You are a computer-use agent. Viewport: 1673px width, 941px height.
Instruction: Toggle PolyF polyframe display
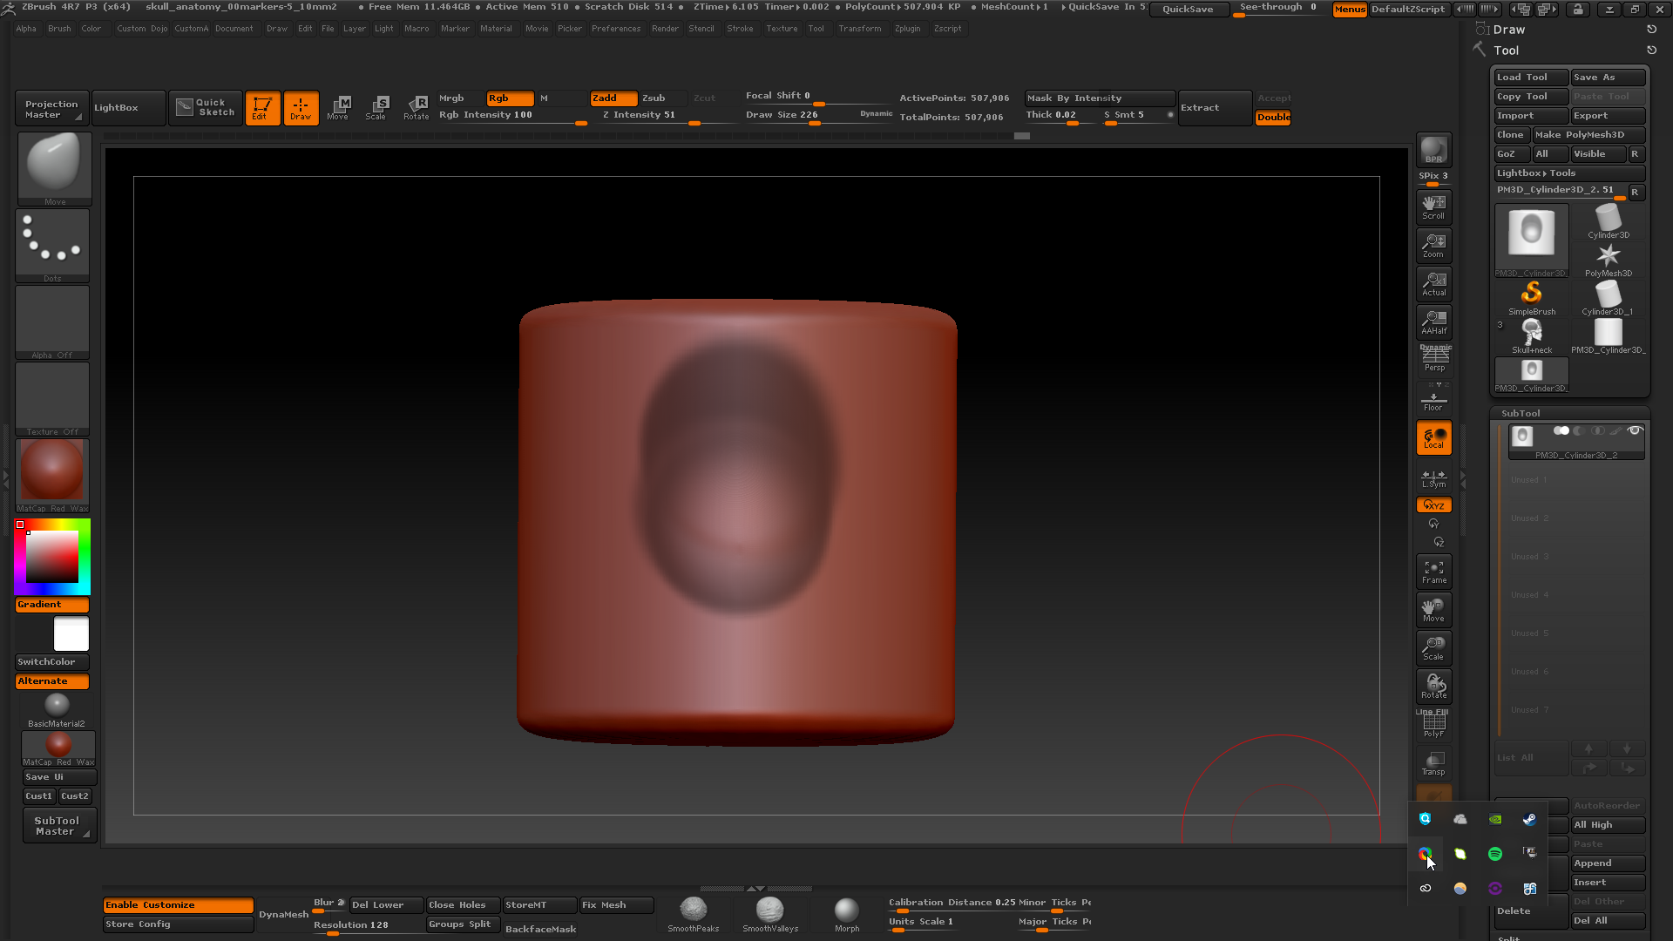coord(1433,725)
